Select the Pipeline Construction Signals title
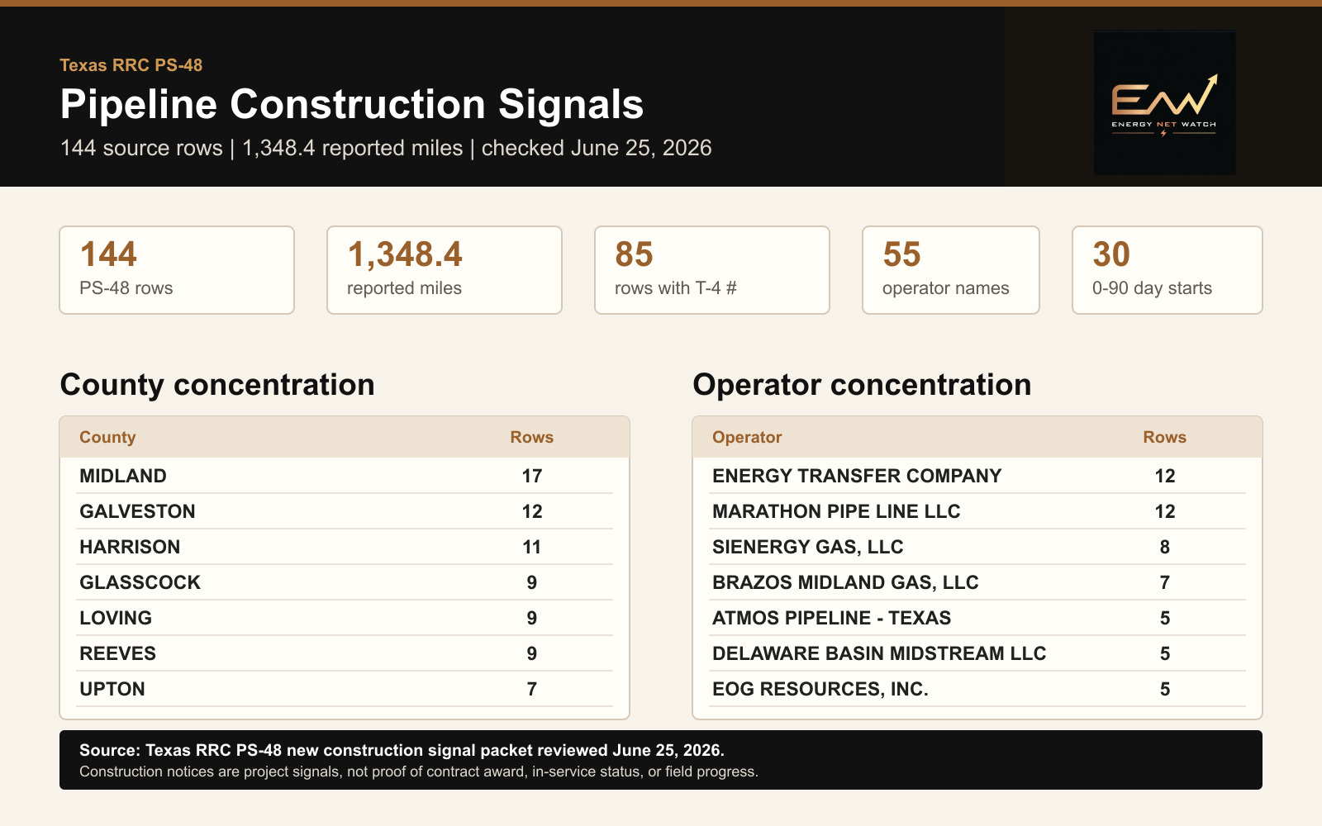 pyautogui.click(x=352, y=104)
